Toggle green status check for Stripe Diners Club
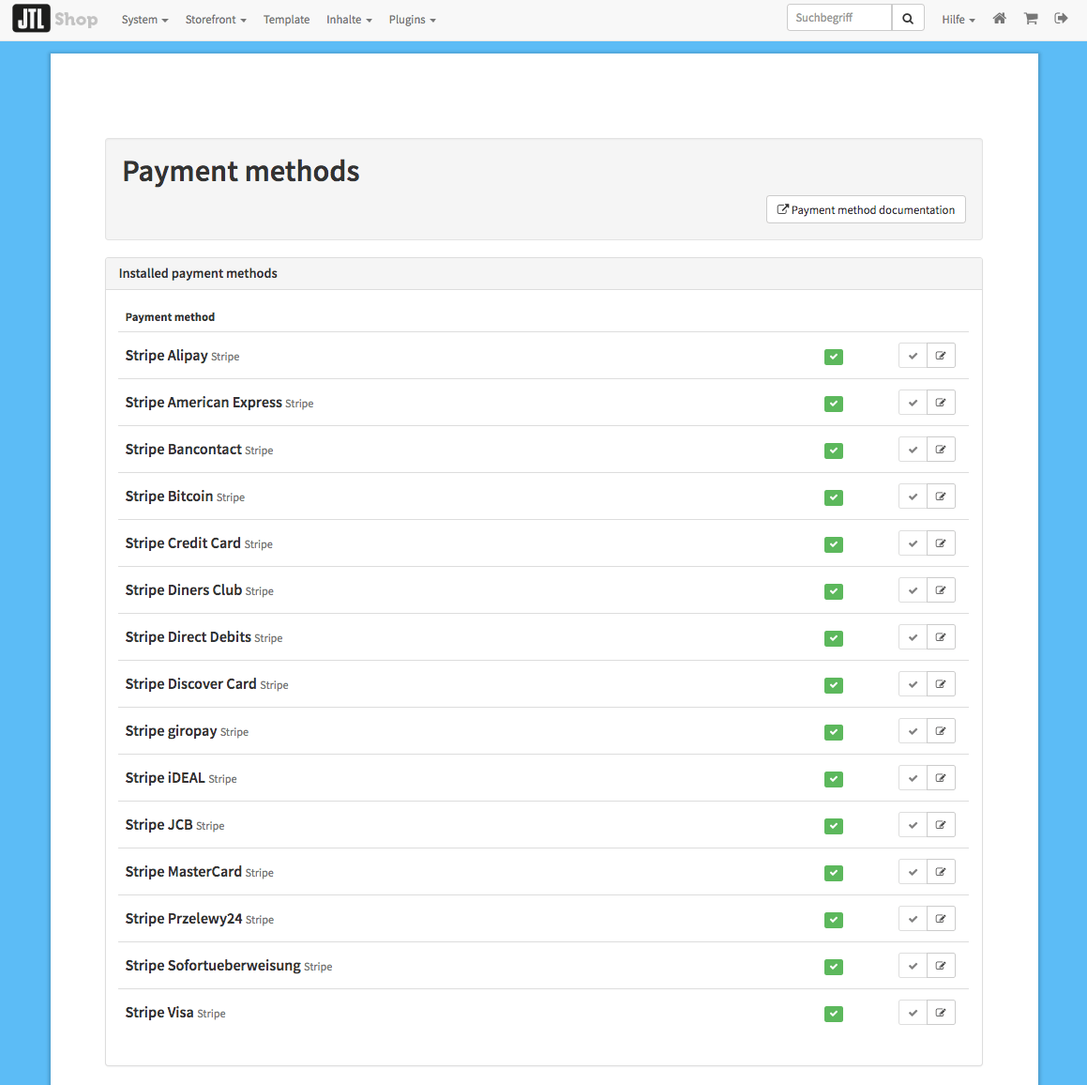This screenshot has width=1087, height=1085. pos(833,591)
